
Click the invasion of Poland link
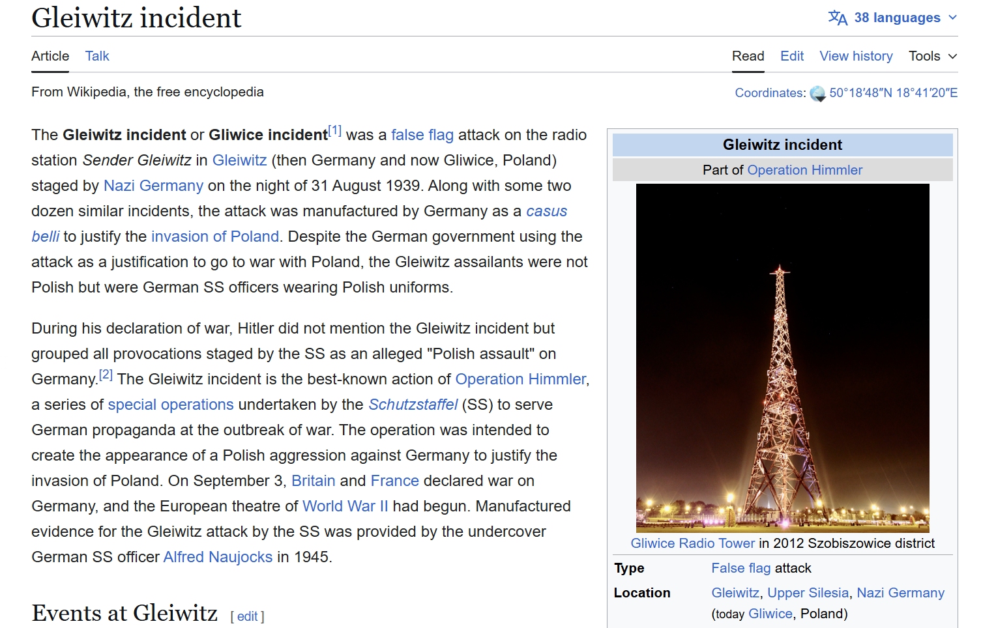point(214,236)
